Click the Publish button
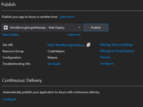This screenshot has height=107, width=143. point(96,28)
